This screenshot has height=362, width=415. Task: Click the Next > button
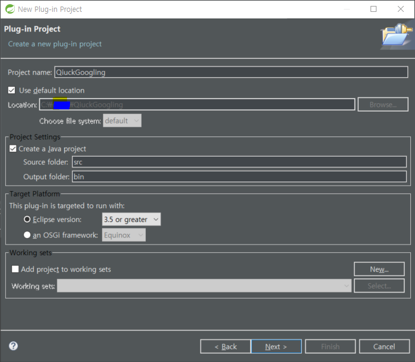pos(276,347)
